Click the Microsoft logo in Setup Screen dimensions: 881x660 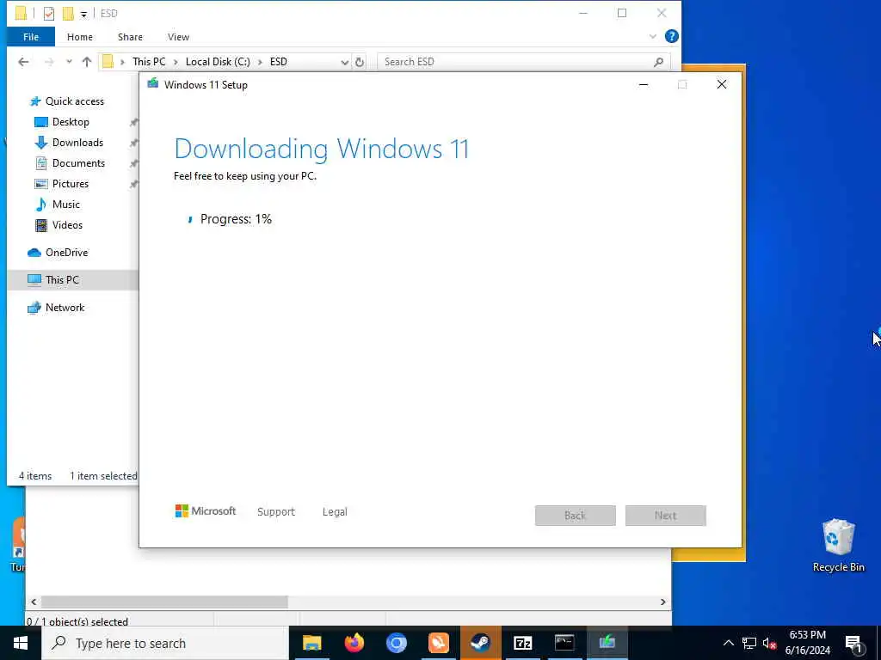[206, 510]
